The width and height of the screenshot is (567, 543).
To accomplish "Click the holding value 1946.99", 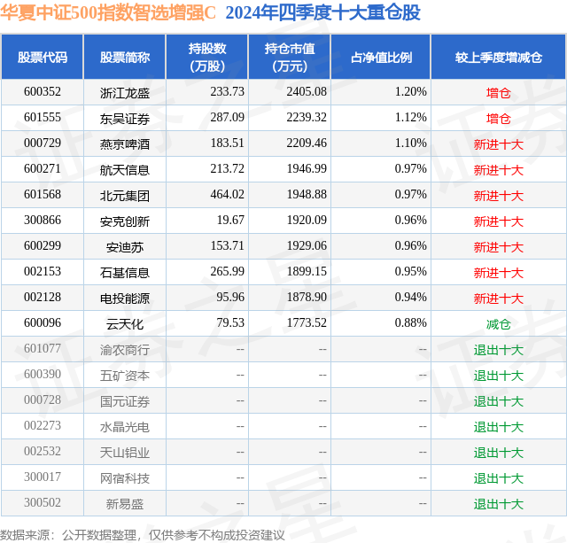I will [307, 169].
